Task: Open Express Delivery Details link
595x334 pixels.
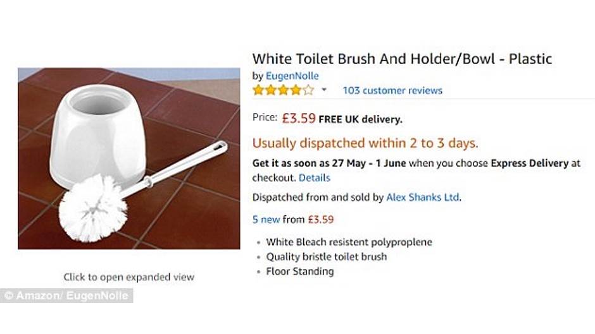Action: pos(314,178)
